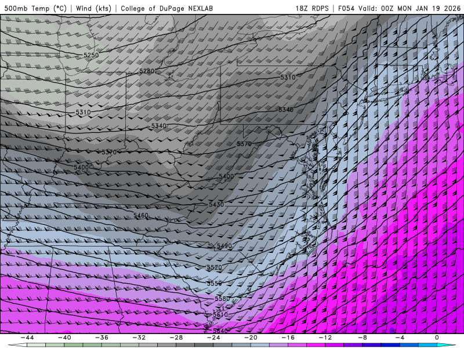Click the "18Z RDPS" model label

tap(312, 8)
